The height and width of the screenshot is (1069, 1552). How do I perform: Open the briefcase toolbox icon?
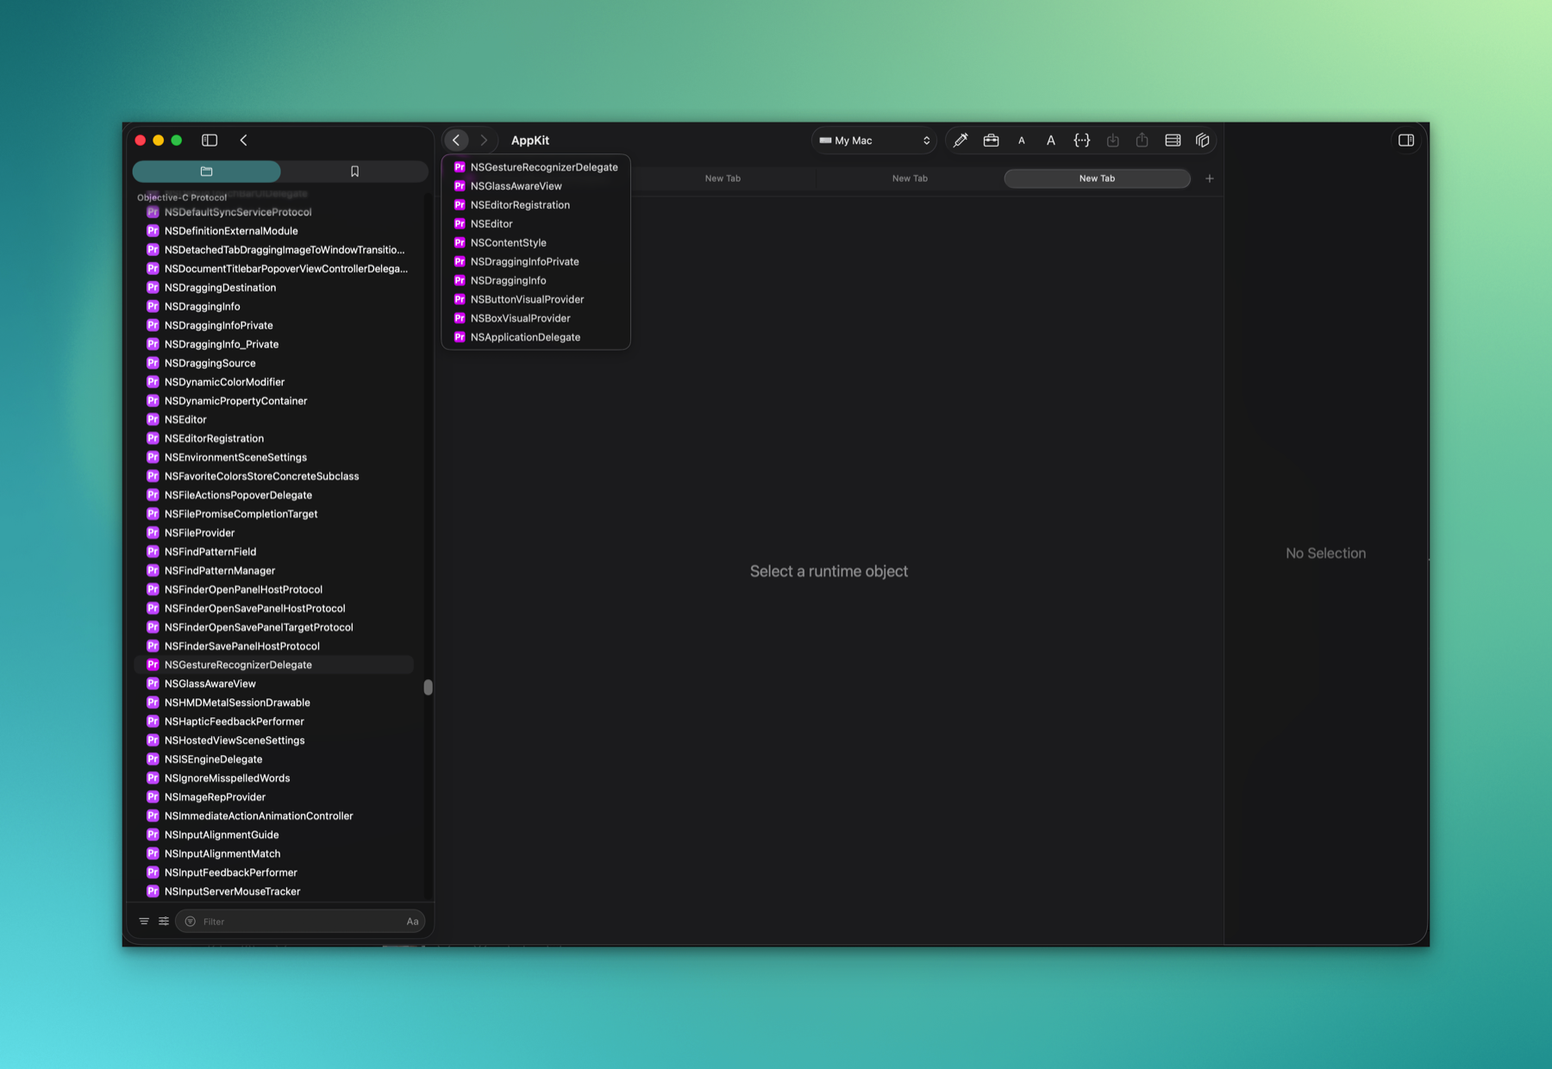(991, 141)
